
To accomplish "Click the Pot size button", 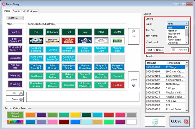I will [36, 32].
